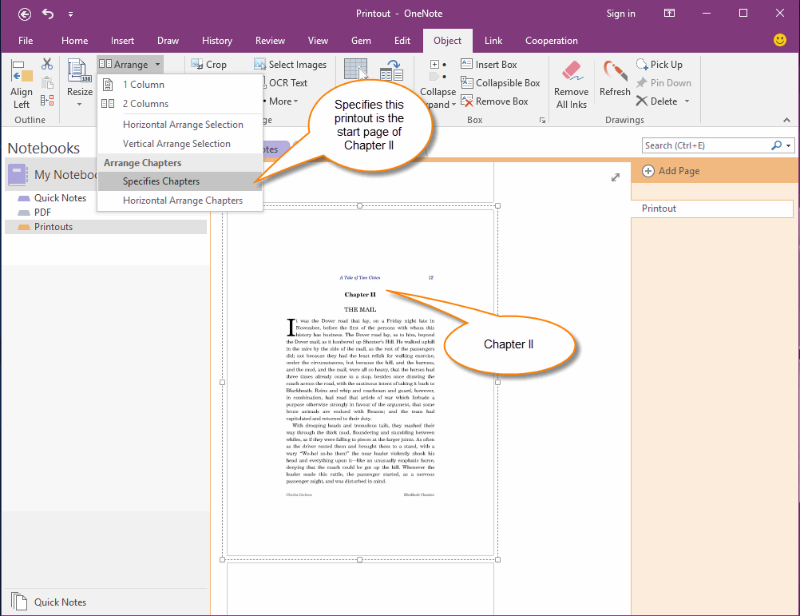Switch to the Cooperation tab
Viewport: 800px width, 616px height.
(552, 41)
